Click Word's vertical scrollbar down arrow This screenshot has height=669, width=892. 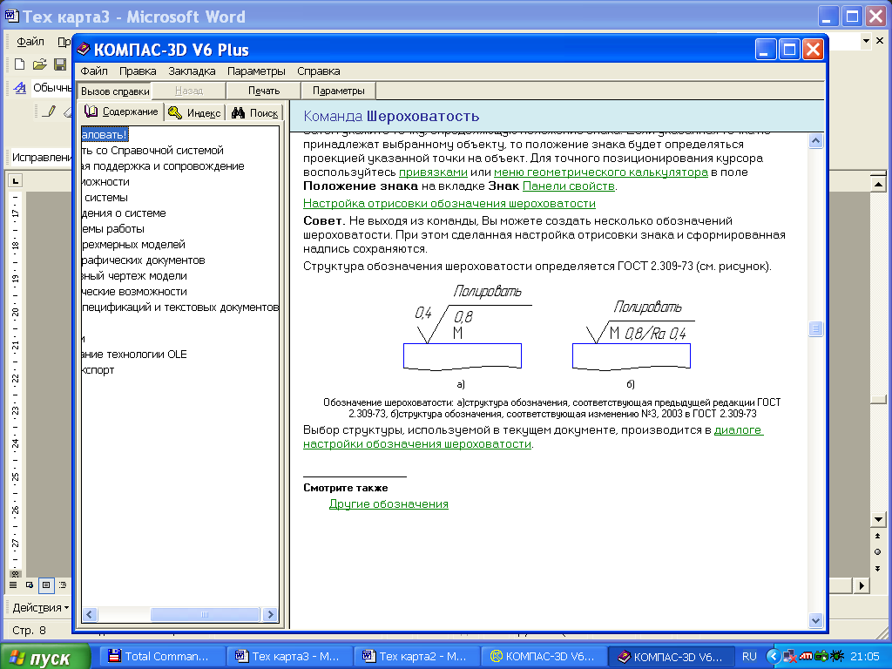click(878, 519)
